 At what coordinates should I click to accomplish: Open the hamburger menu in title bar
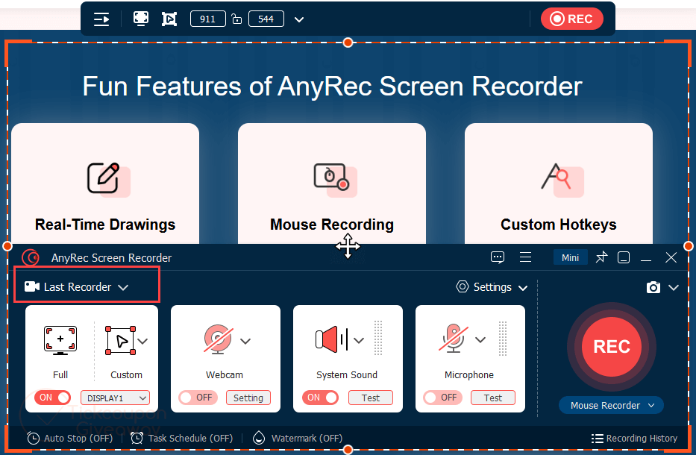[526, 257]
